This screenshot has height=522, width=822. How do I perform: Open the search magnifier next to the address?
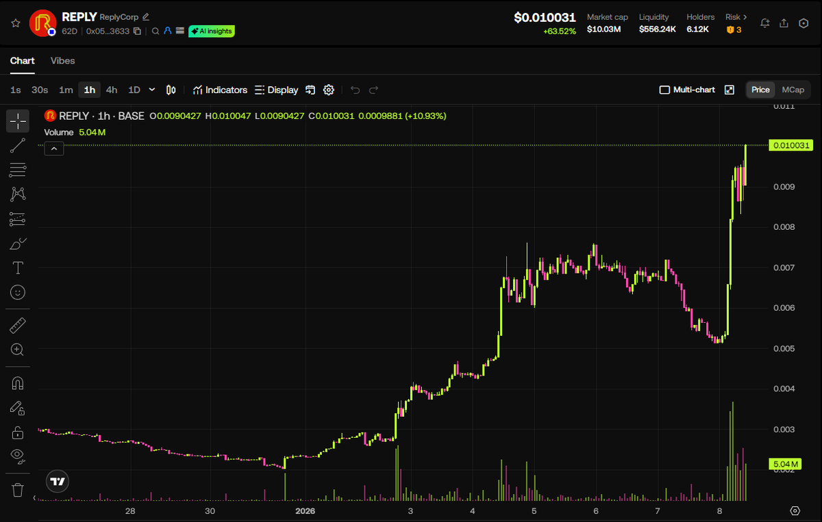click(x=155, y=31)
